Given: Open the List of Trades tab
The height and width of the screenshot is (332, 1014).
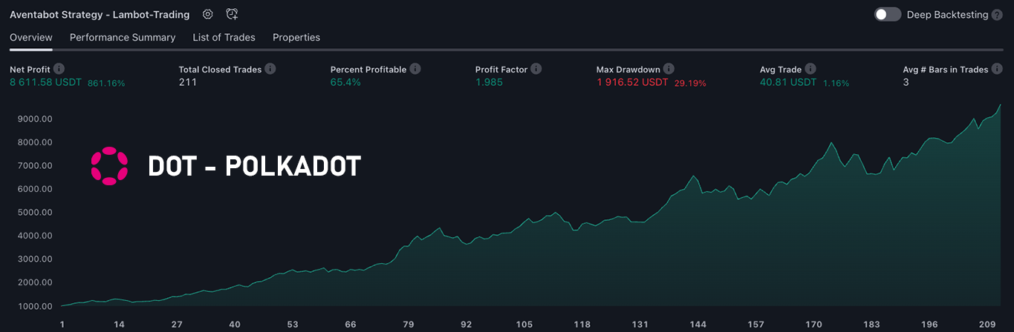Looking at the screenshot, I should tap(224, 37).
